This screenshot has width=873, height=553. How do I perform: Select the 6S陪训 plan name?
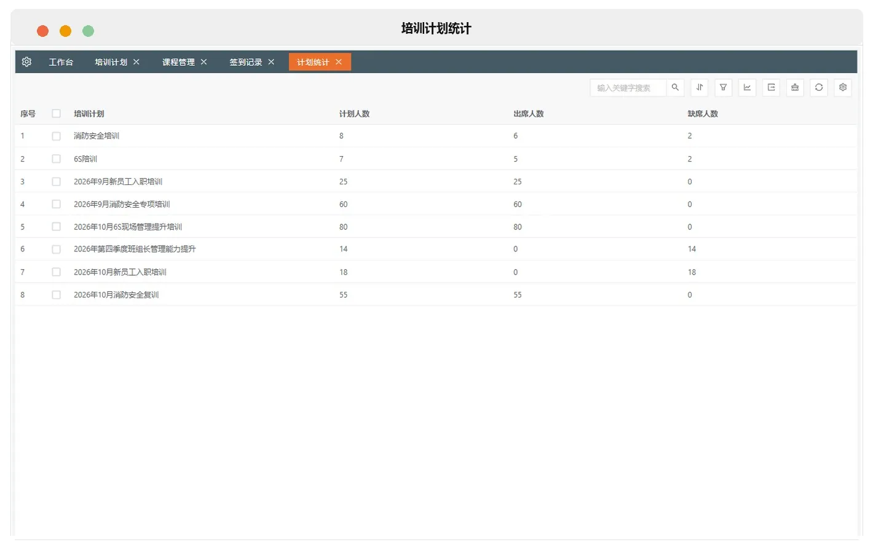tap(85, 159)
